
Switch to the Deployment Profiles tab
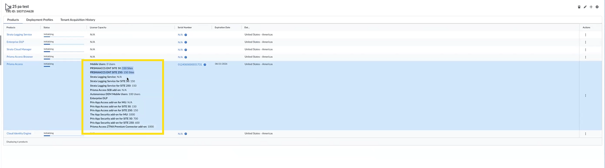40,20
